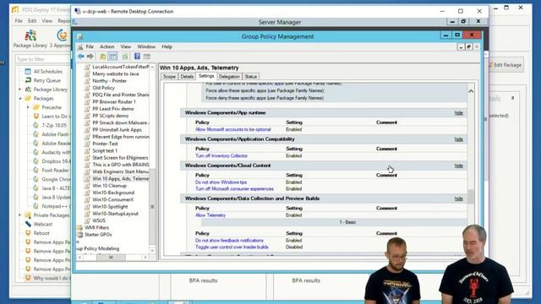Expand the Private Packages node
The image size is (541, 304).
click(20, 215)
